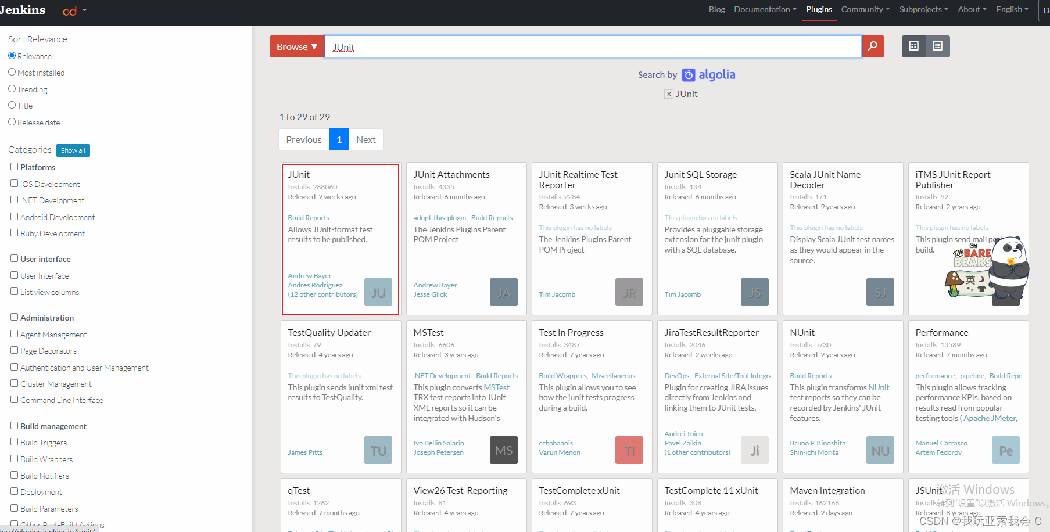The image size is (1050, 532).
Task: Check the Administration category
Action: (x=15, y=317)
